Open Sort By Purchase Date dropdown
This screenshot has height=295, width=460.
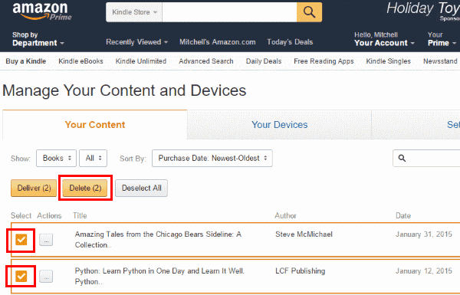click(212, 159)
